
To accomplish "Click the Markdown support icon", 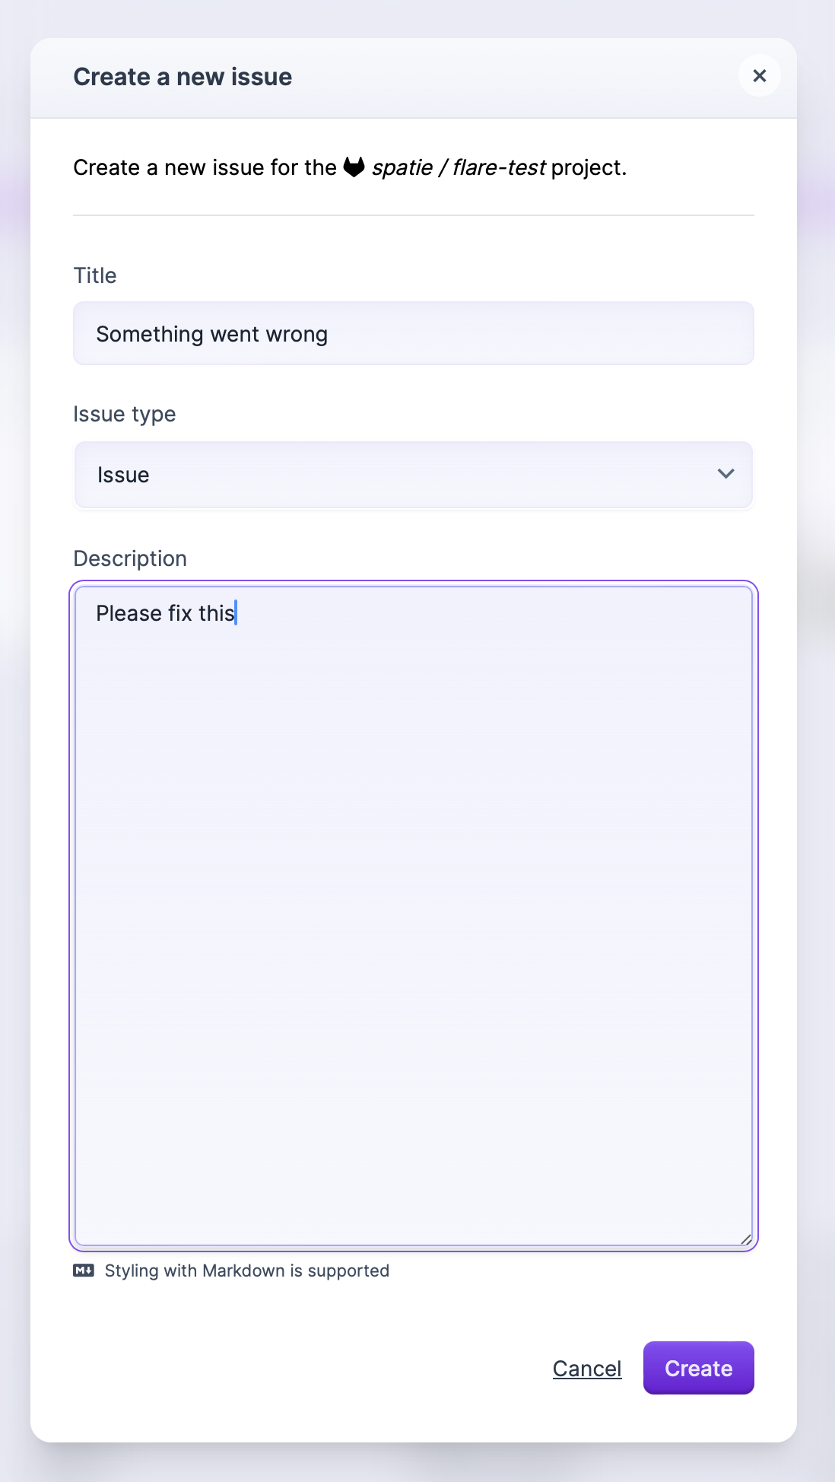I will pyautogui.click(x=85, y=1270).
